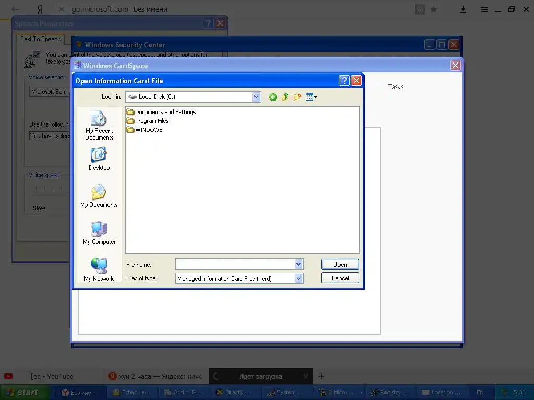
Task: Switch to Без имени taskbar item
Action: pyautogui.click(x=80, y=393)
